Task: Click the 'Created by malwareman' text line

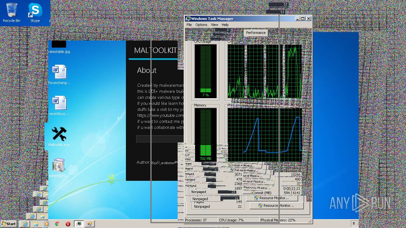Action: click(160, 85)
